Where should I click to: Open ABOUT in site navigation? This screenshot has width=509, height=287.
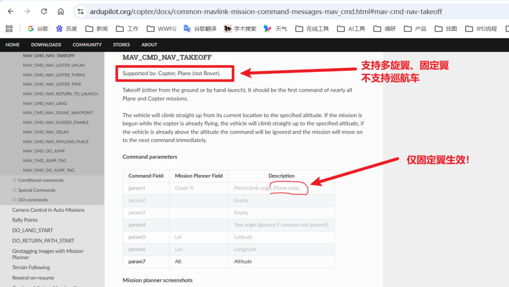(149, 45)
